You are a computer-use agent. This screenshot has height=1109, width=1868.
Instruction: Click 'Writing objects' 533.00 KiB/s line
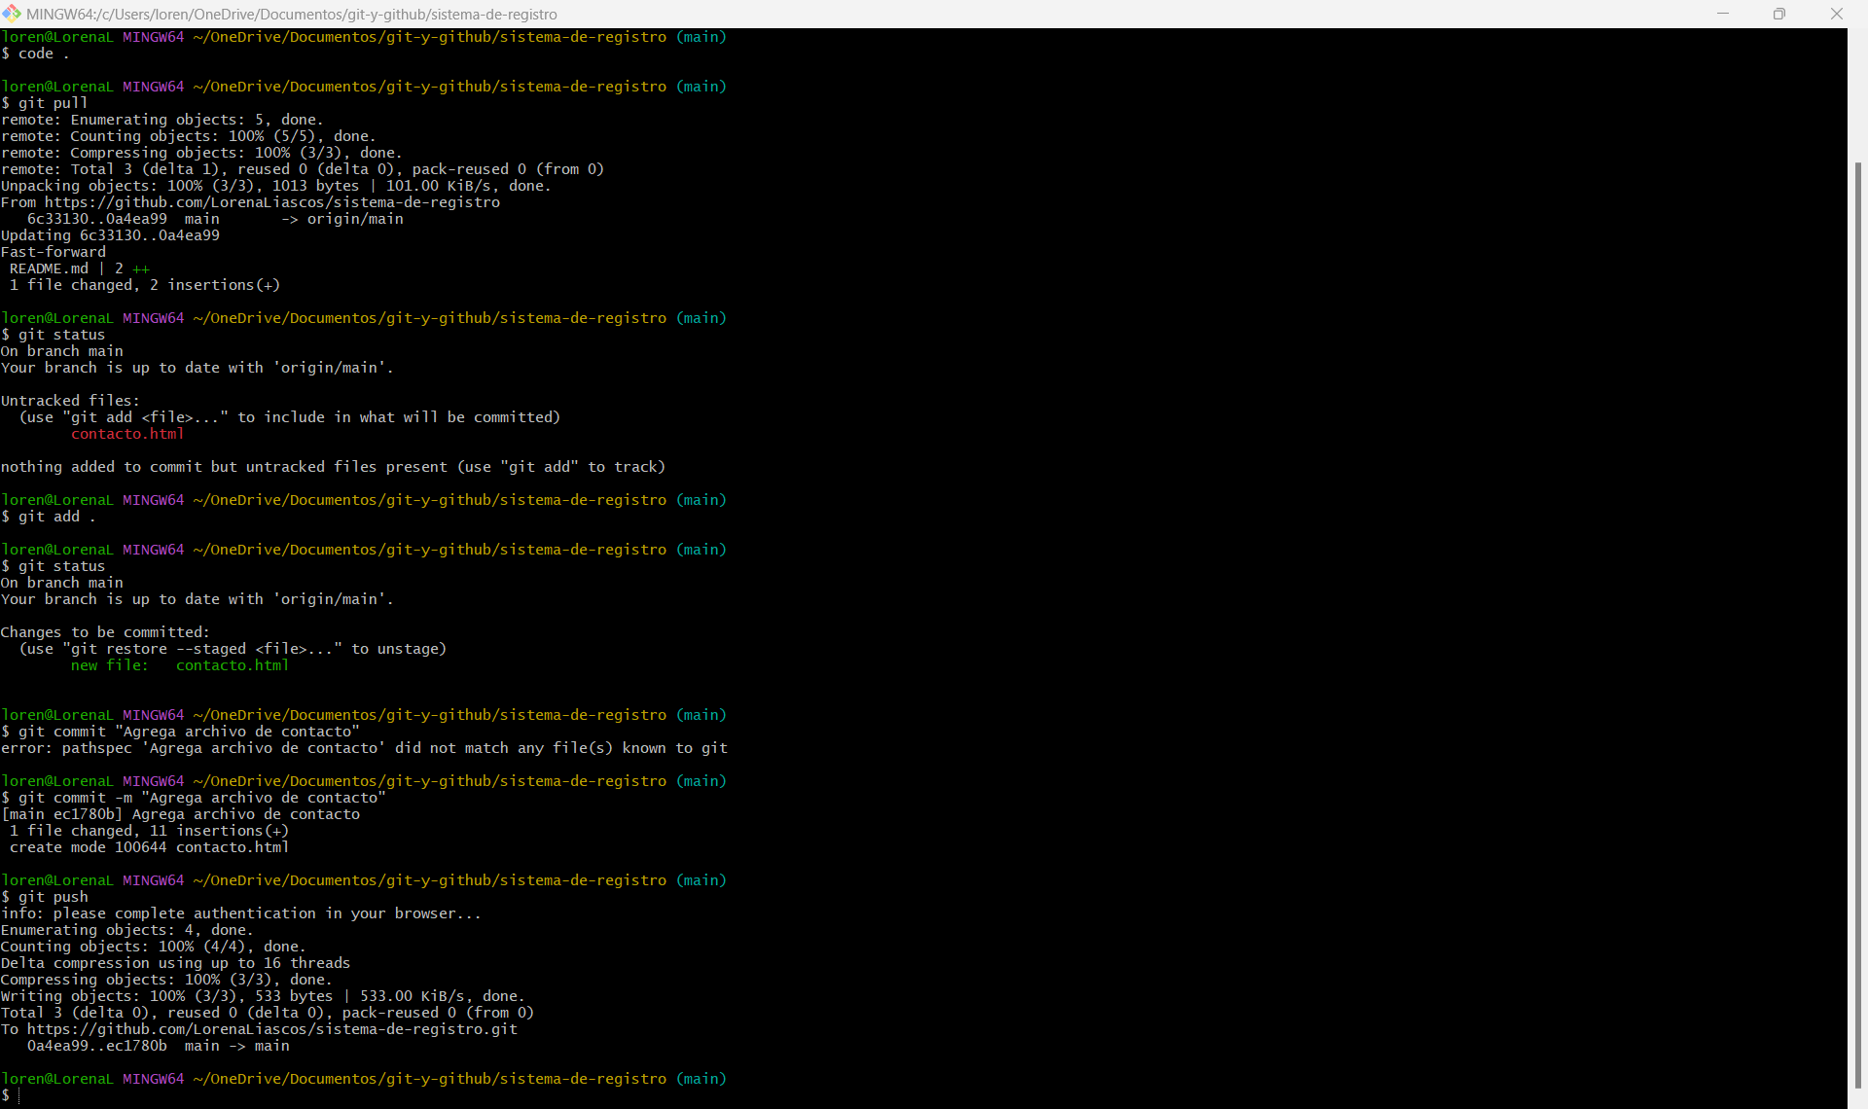(x=263, y=996)
